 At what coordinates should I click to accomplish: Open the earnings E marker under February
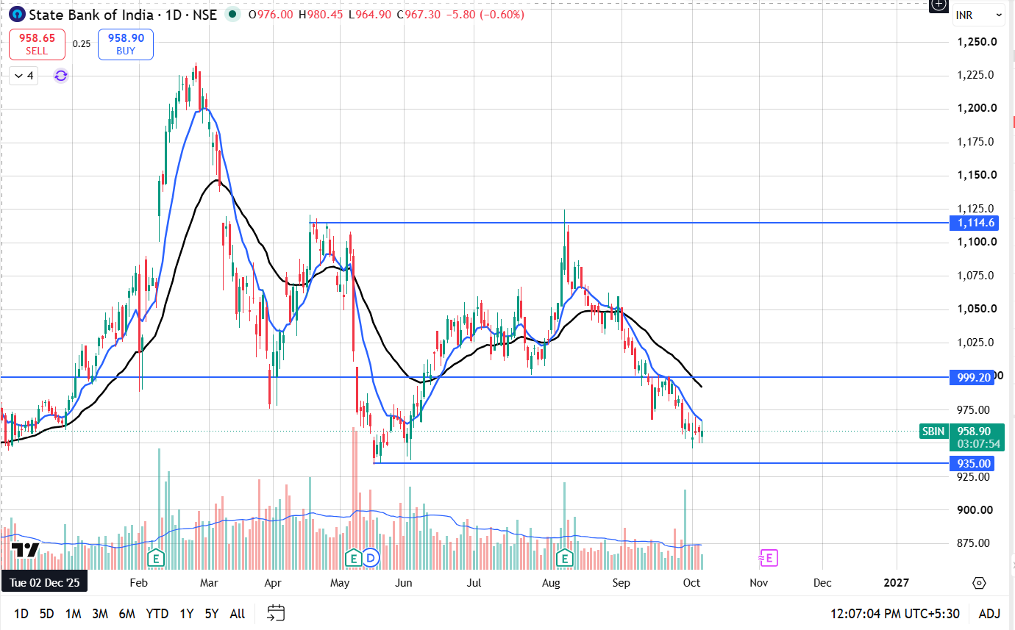pos(155,558)
